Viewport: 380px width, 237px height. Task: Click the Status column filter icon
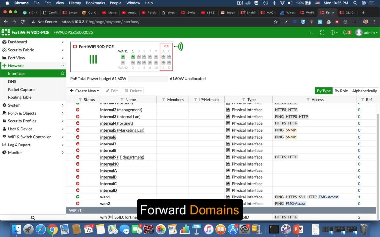(80, 100)
